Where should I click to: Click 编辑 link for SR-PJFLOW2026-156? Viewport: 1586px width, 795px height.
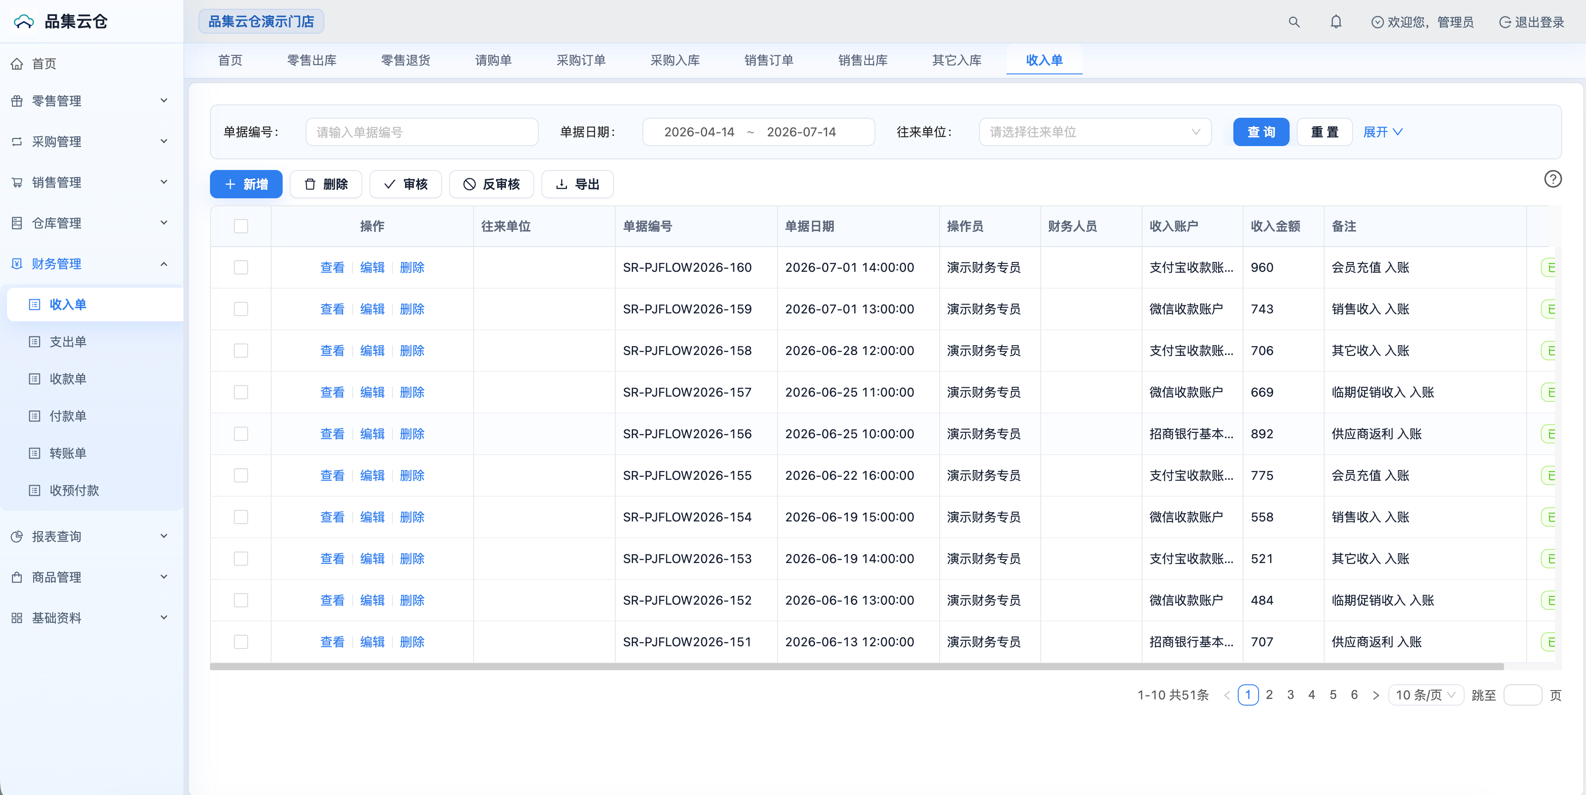coord(373,434)
